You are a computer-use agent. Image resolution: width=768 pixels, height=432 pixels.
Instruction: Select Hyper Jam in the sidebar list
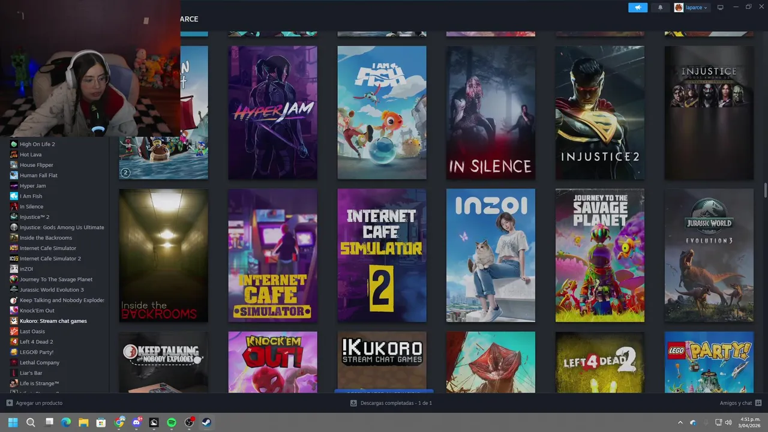click(x=32, y=186)
